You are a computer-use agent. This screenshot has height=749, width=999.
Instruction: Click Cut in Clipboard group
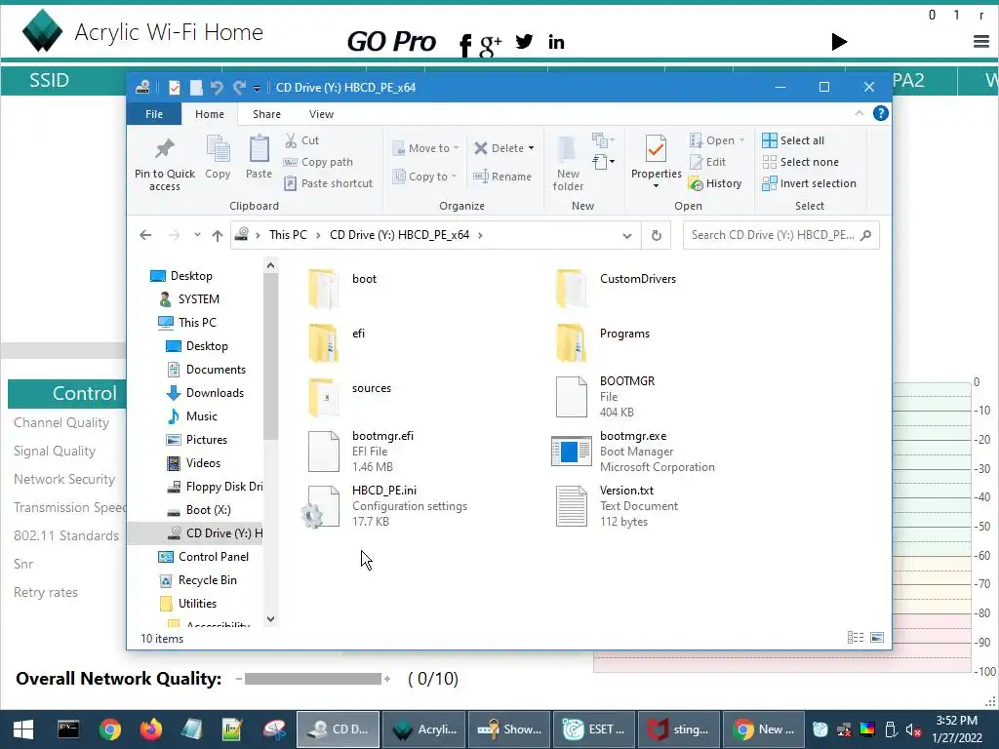tap(302, 140)
